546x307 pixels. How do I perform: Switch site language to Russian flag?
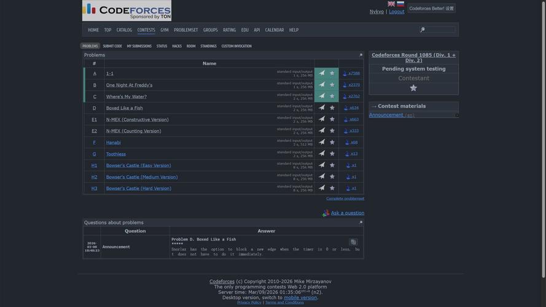coord(400,4)
